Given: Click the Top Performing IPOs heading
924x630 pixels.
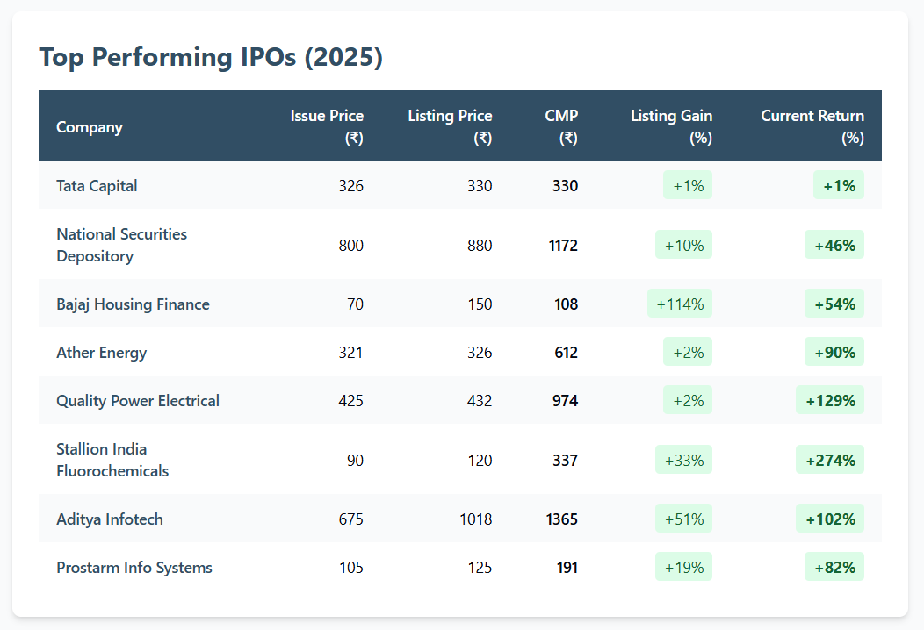Looking at the screenshot, I should point(211,58).
